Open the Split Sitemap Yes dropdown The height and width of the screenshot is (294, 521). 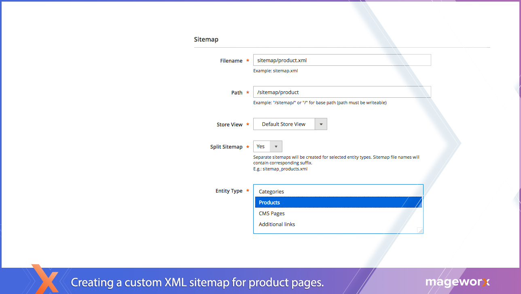click(267, 146)
